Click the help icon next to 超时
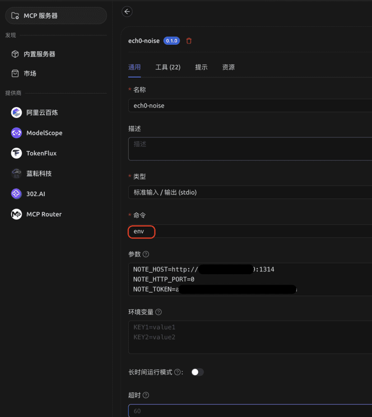This screenshot has width=372, height=417. tap(146, 395)
